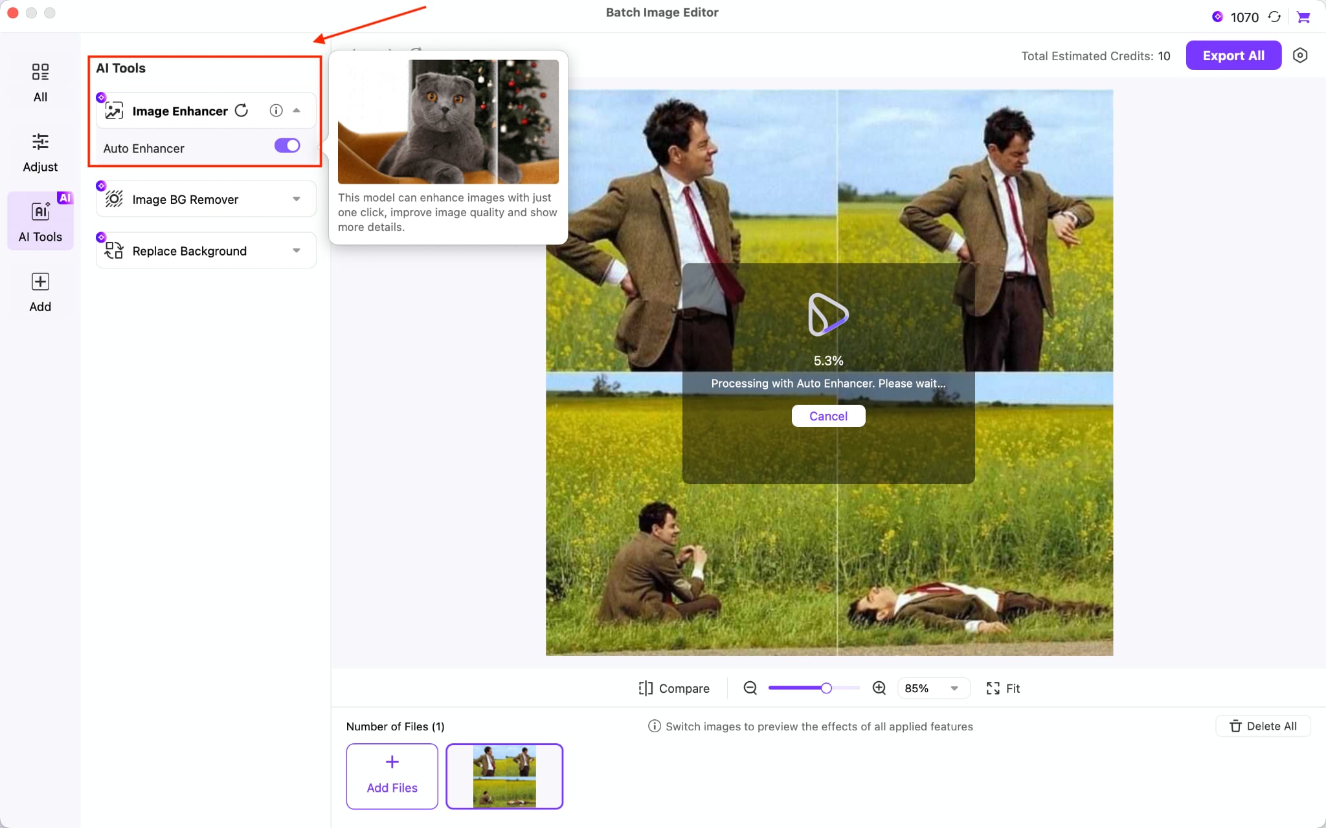Viewport: 1326px width, 828px height.
Task: Select the Replace Background tool icon
Action: (114, 250)
